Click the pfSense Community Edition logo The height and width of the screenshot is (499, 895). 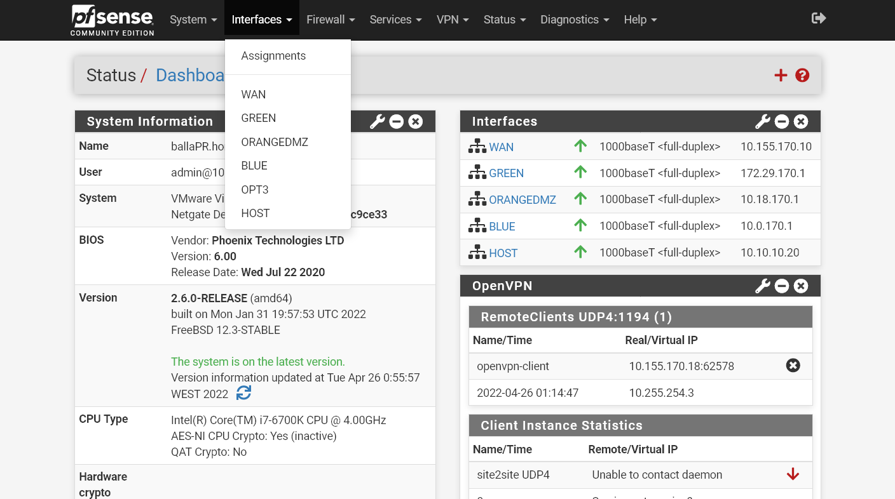pos(113,20)
